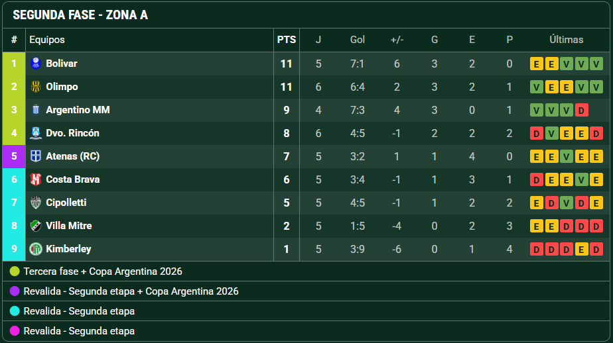Click the Últimas column header

pyautogui.click(x=566, y=40)
